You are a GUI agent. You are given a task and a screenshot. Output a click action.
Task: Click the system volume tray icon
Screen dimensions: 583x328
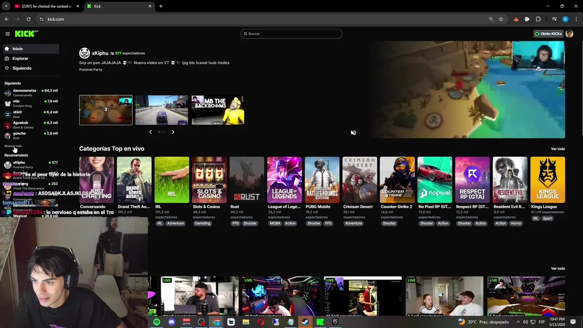[526, 322]
